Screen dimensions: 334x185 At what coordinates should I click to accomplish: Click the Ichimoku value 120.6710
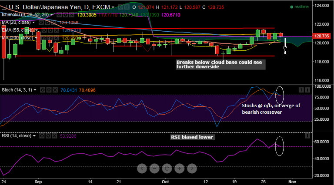point(171,15)
